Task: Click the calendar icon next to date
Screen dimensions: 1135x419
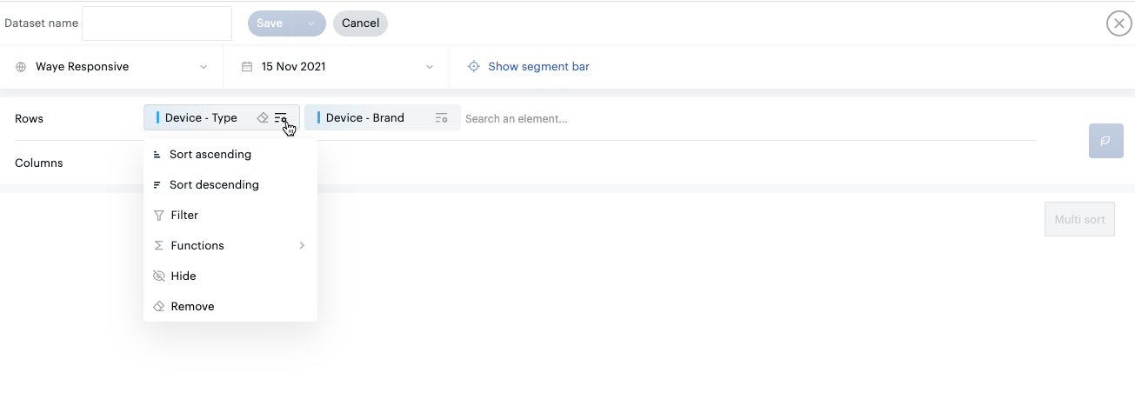Action: pos(247,67)
